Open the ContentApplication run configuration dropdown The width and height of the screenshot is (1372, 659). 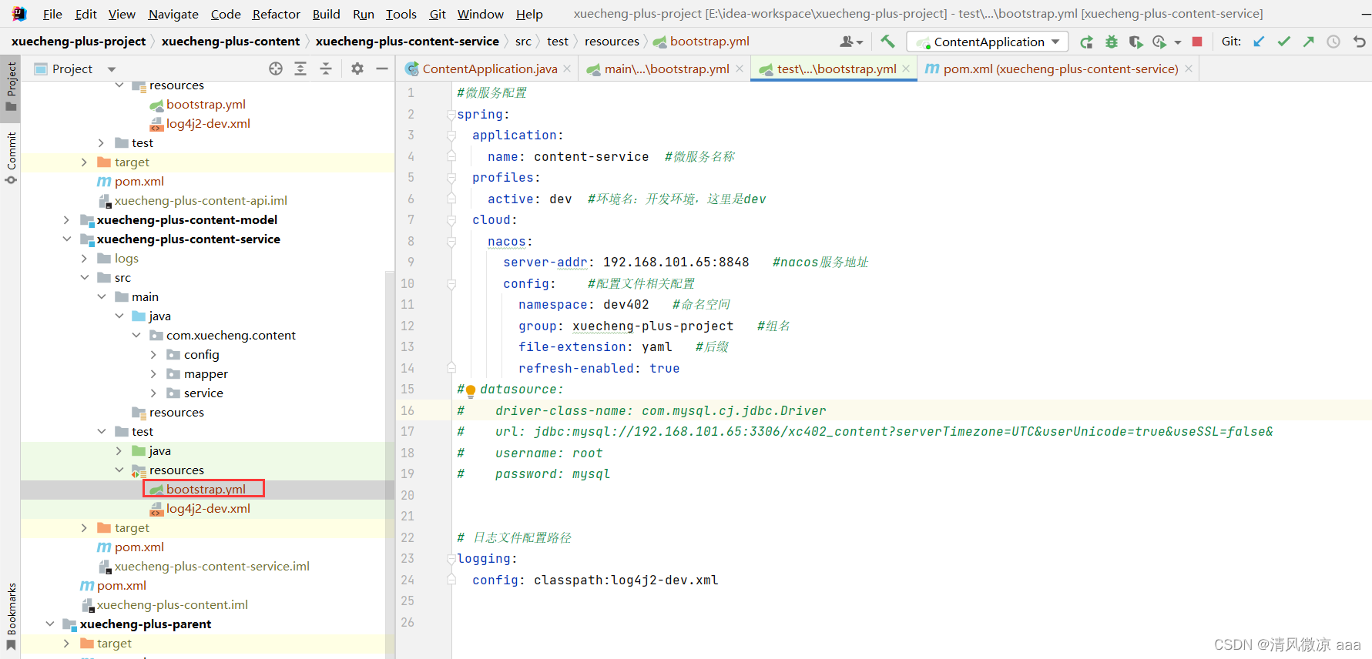click(988, 42)
